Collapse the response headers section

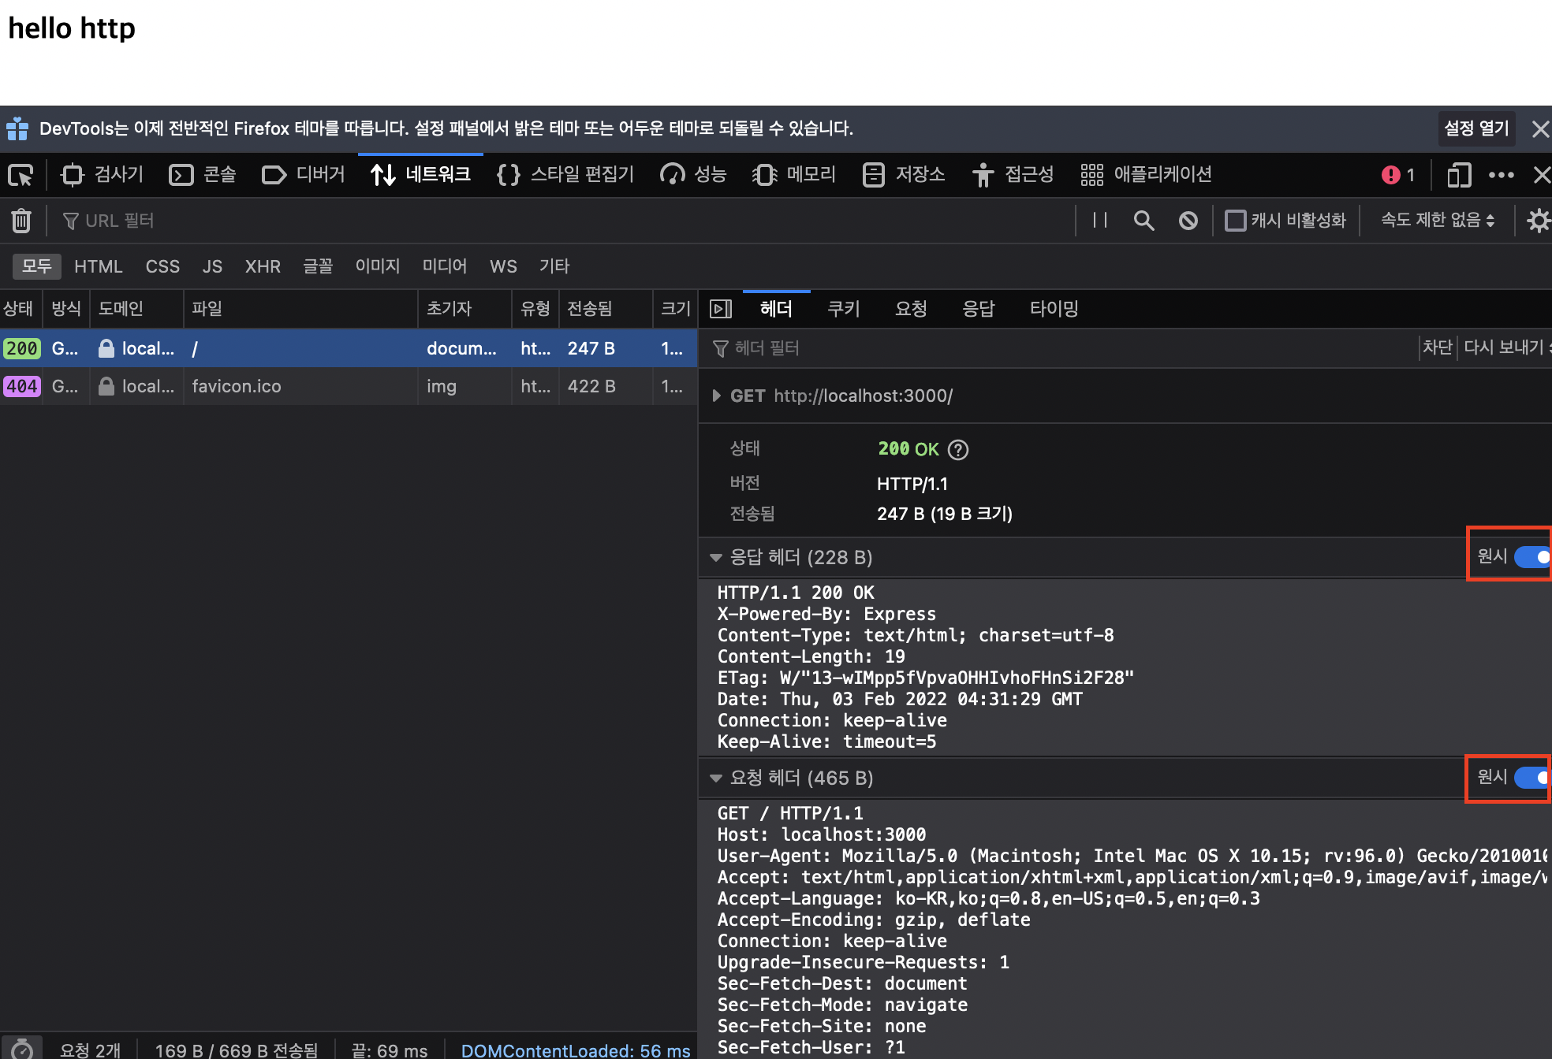(x=716, y=558)
